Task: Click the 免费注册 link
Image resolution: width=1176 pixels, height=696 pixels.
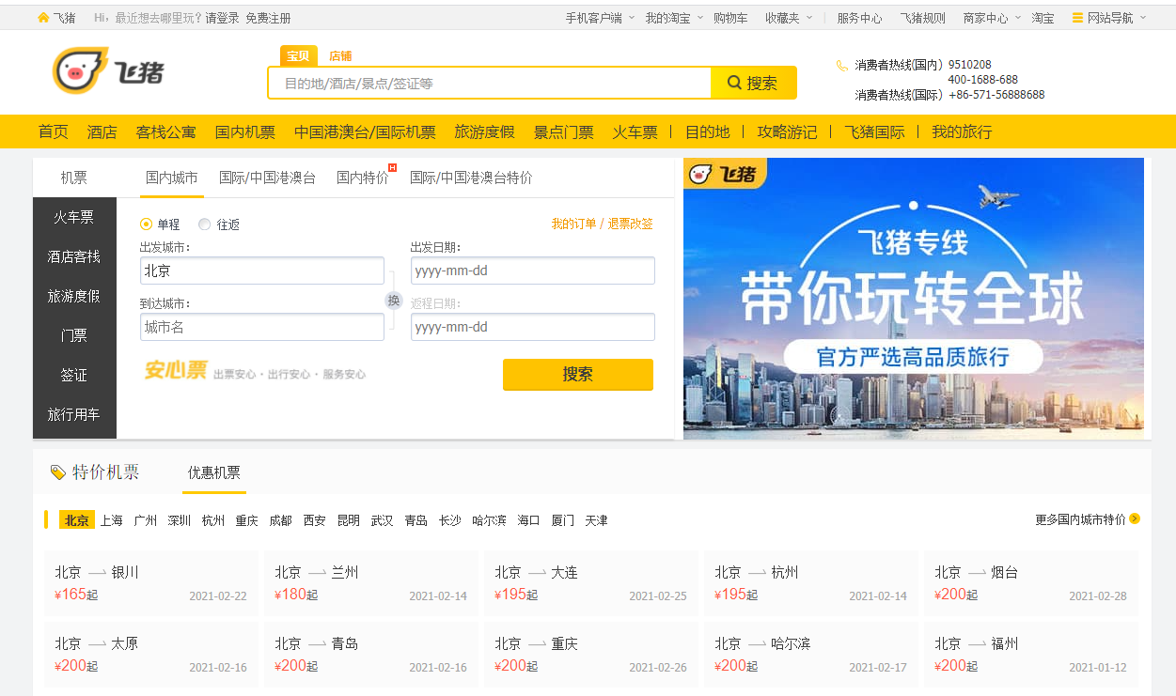Action: 268,18
